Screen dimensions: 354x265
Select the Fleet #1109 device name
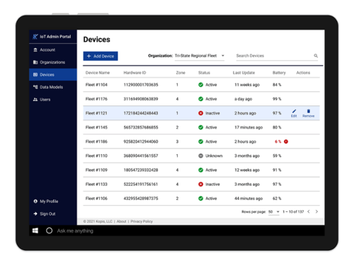96,170
